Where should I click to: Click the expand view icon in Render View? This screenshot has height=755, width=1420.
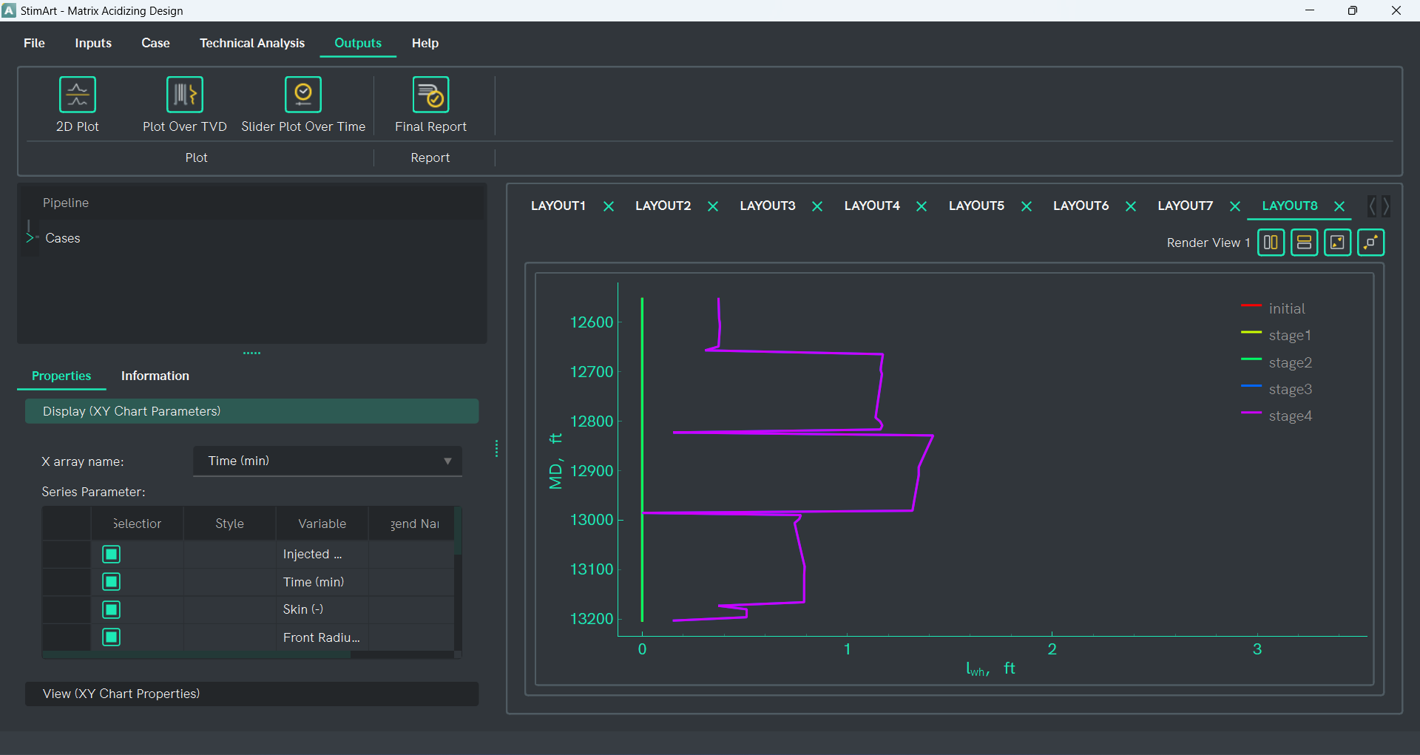1370,243
